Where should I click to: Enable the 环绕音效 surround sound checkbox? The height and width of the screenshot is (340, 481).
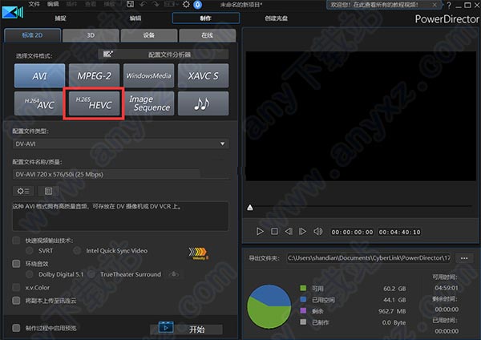click(x=16, y=264)
